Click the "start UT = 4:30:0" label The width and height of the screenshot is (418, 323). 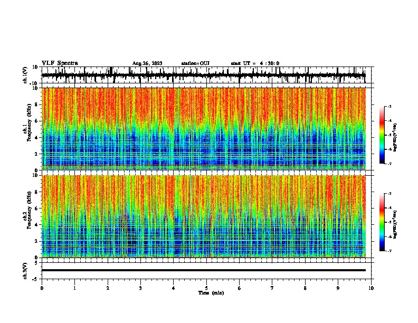[x=255, y=63]
